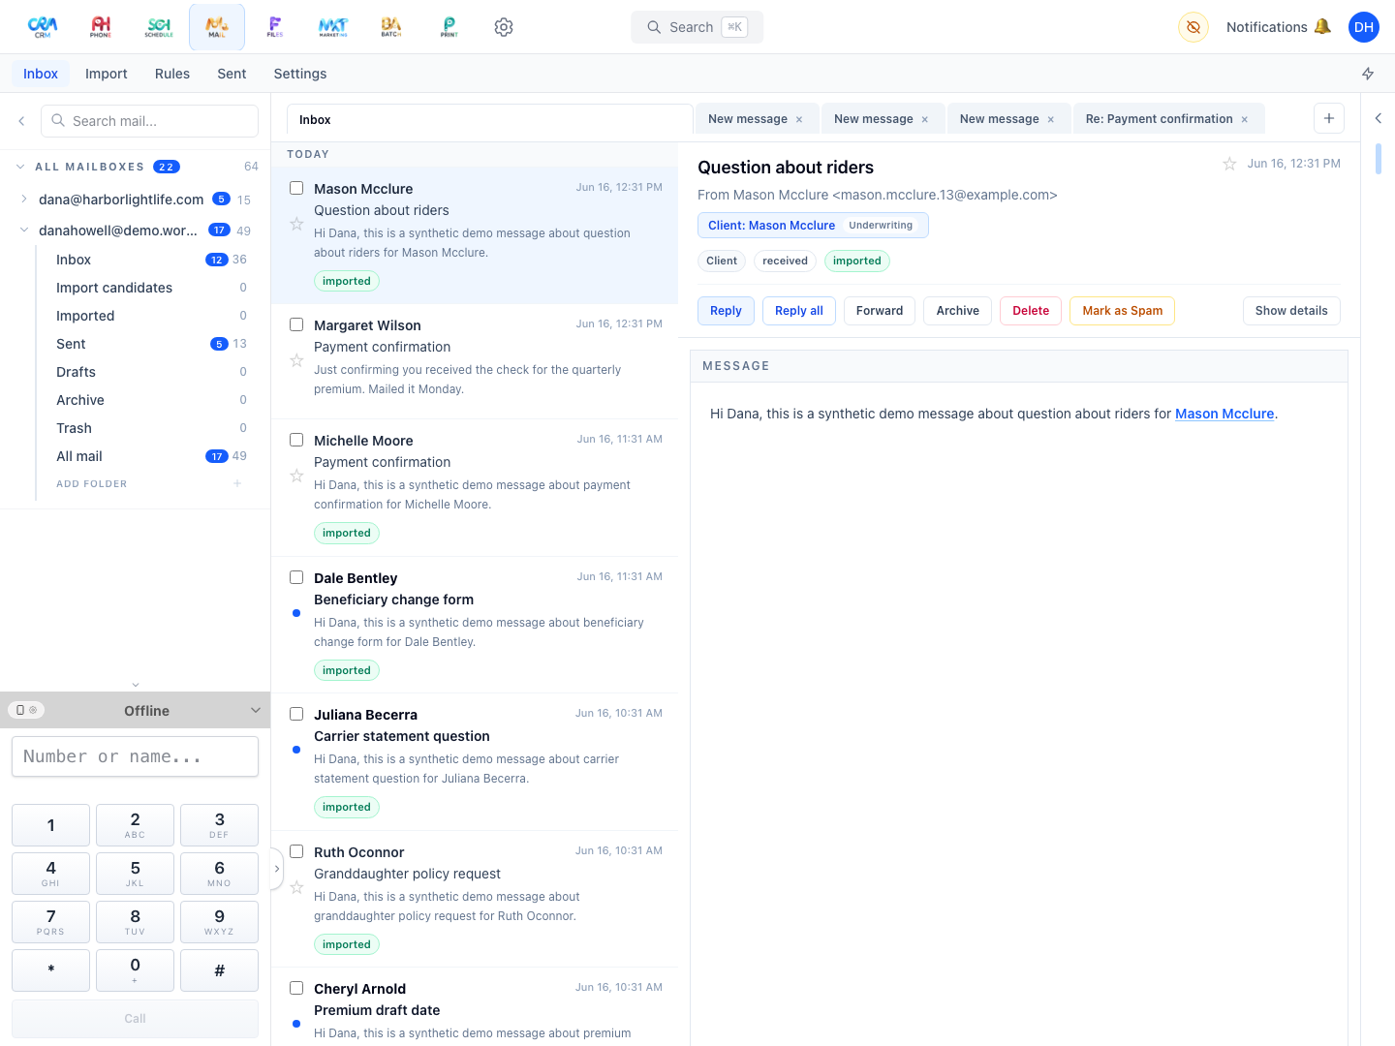Open the Import candidates folder
The height and width of the screenshot is (1046, 1395).
coord(114,288)
